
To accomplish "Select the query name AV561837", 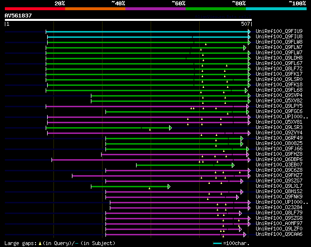I will point(18,16).
